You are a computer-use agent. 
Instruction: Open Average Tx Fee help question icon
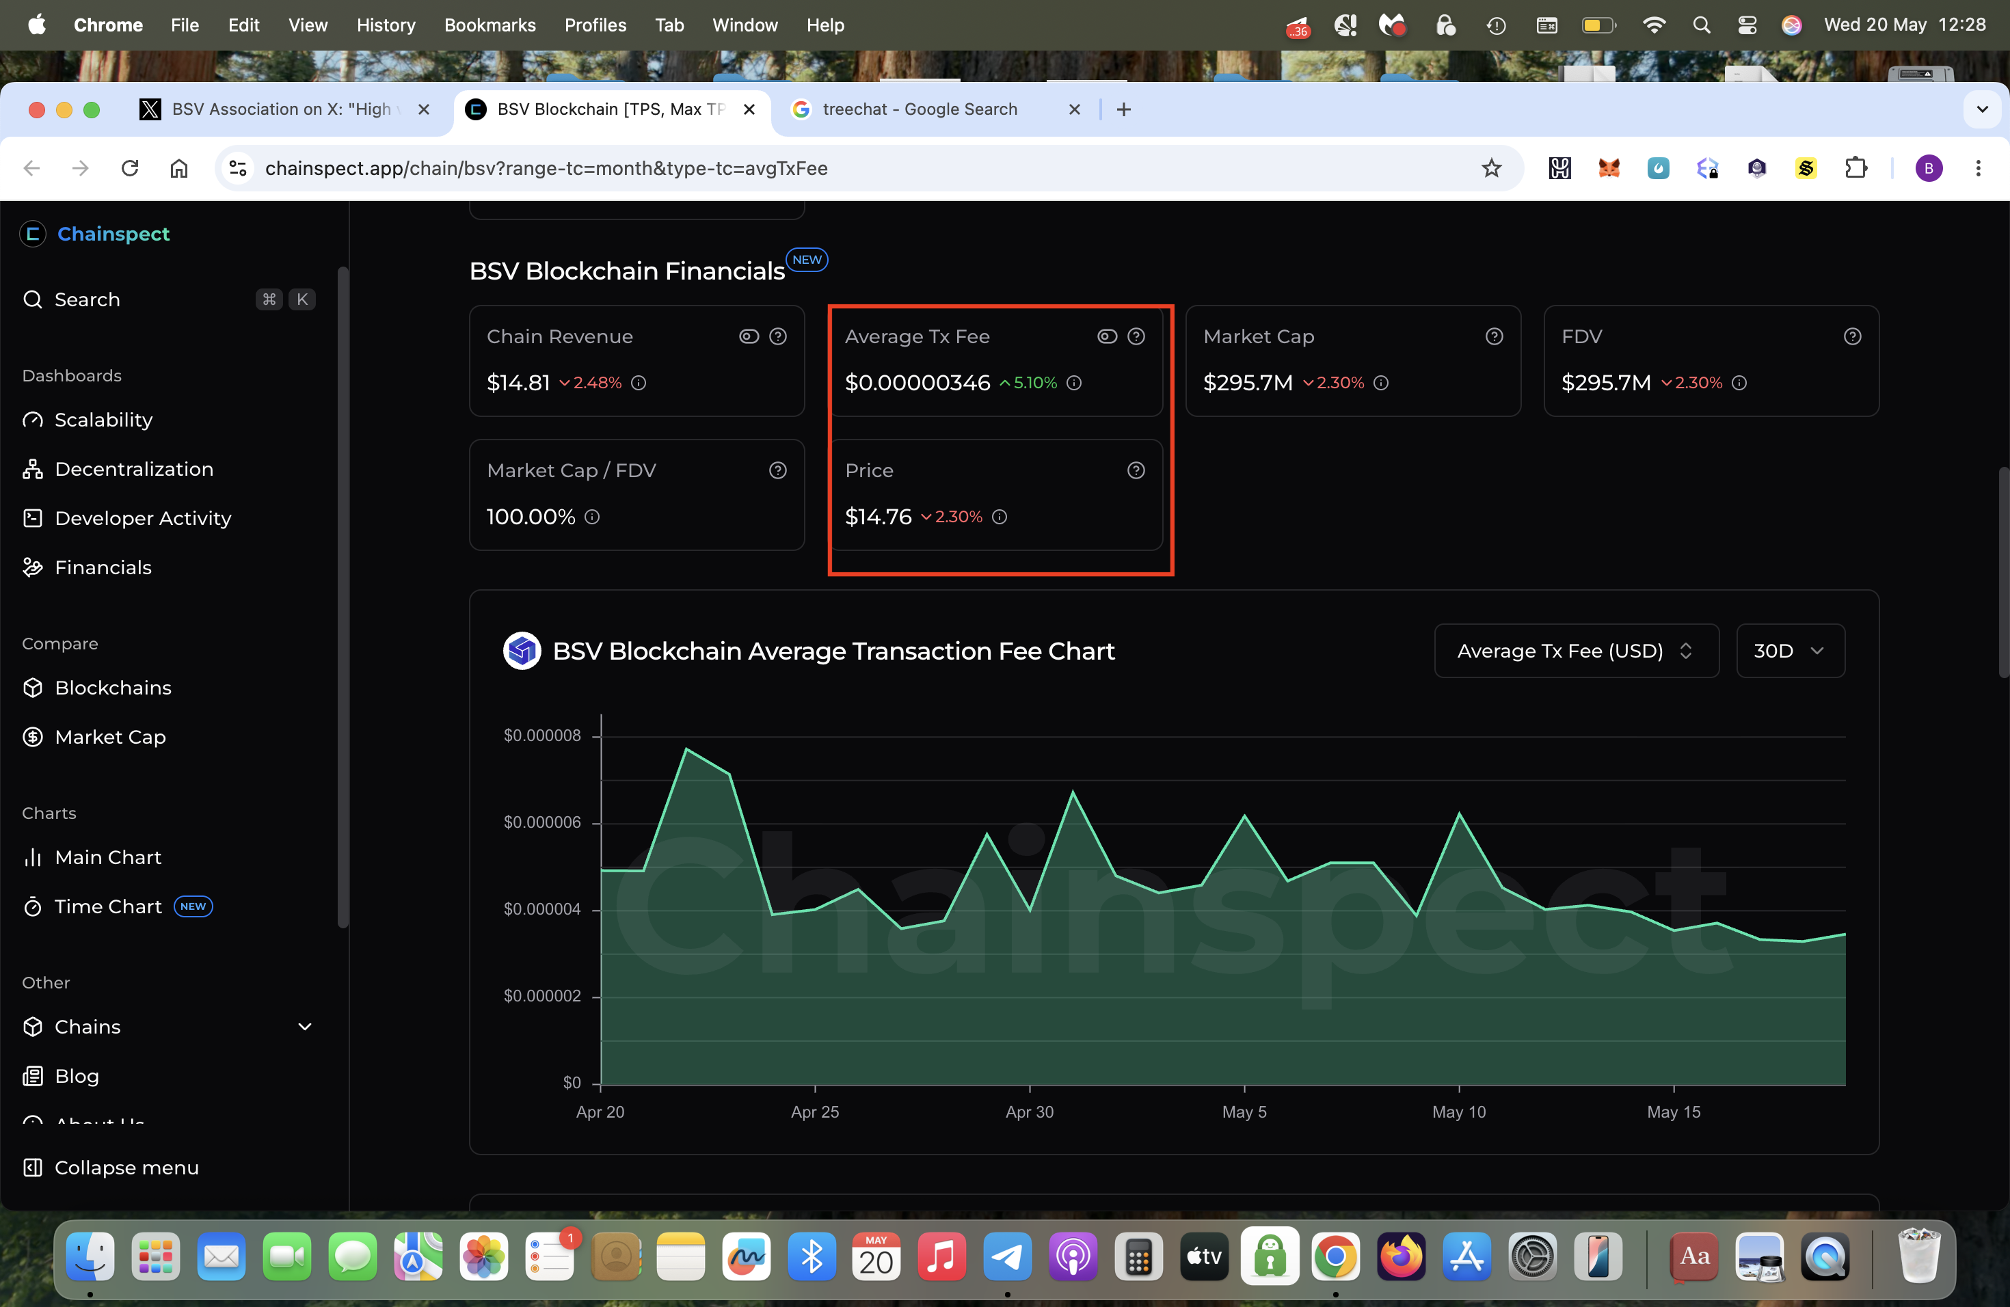(1136, 336)
